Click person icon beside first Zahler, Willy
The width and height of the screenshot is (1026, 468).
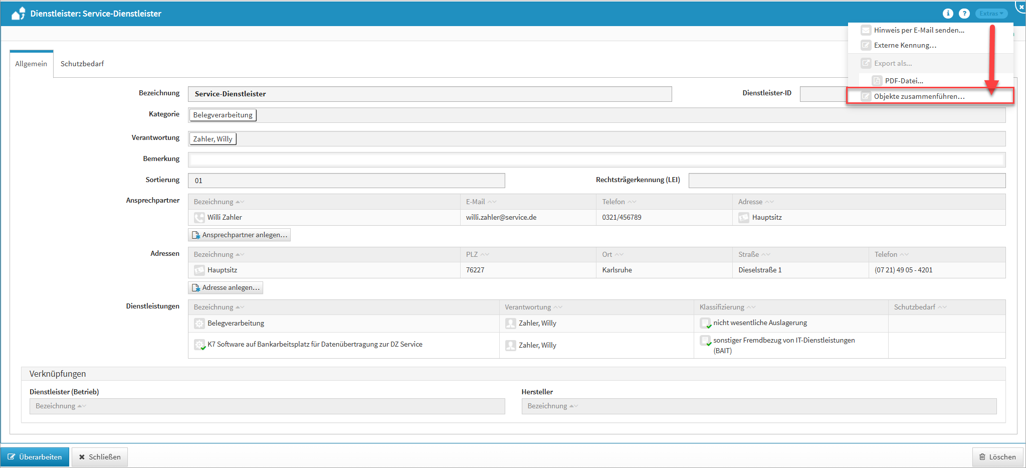coord(510,323)
